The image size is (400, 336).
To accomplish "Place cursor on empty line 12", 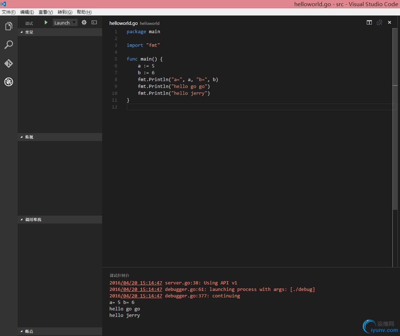I will point(259,107).
